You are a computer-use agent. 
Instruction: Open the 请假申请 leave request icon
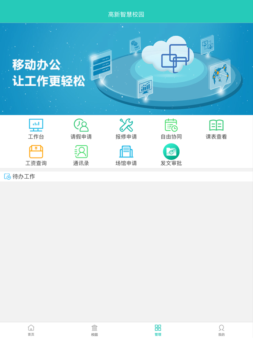81,125
